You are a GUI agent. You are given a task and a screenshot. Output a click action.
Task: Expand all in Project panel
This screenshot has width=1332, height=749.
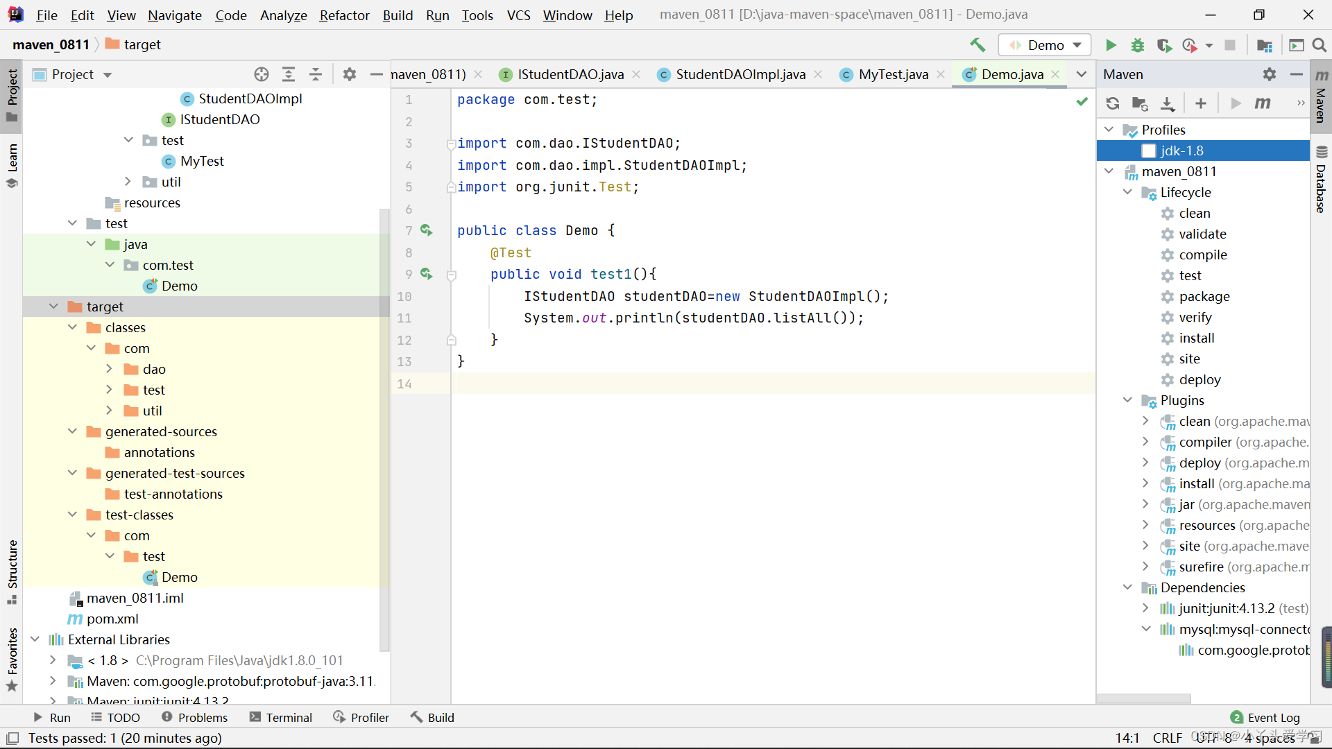(289, 74)
